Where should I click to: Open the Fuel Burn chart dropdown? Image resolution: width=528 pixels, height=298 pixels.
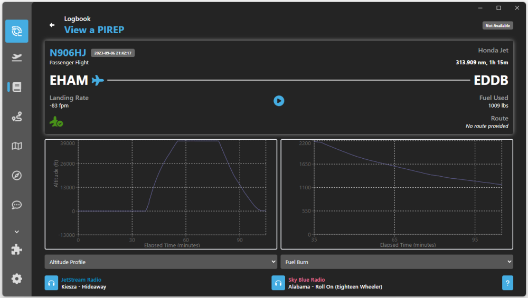click(397, 262)
